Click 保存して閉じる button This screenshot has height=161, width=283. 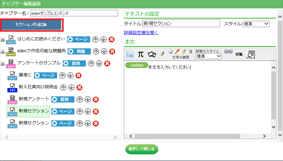pos(142,149)
